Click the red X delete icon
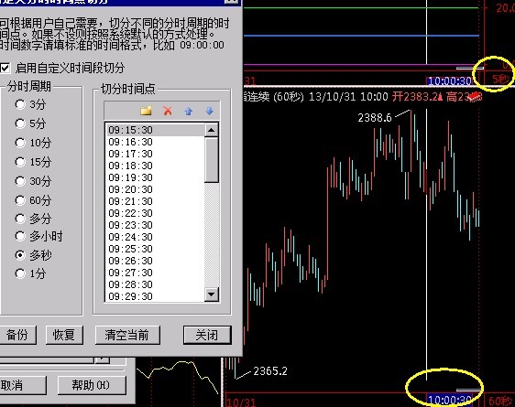 168,111
